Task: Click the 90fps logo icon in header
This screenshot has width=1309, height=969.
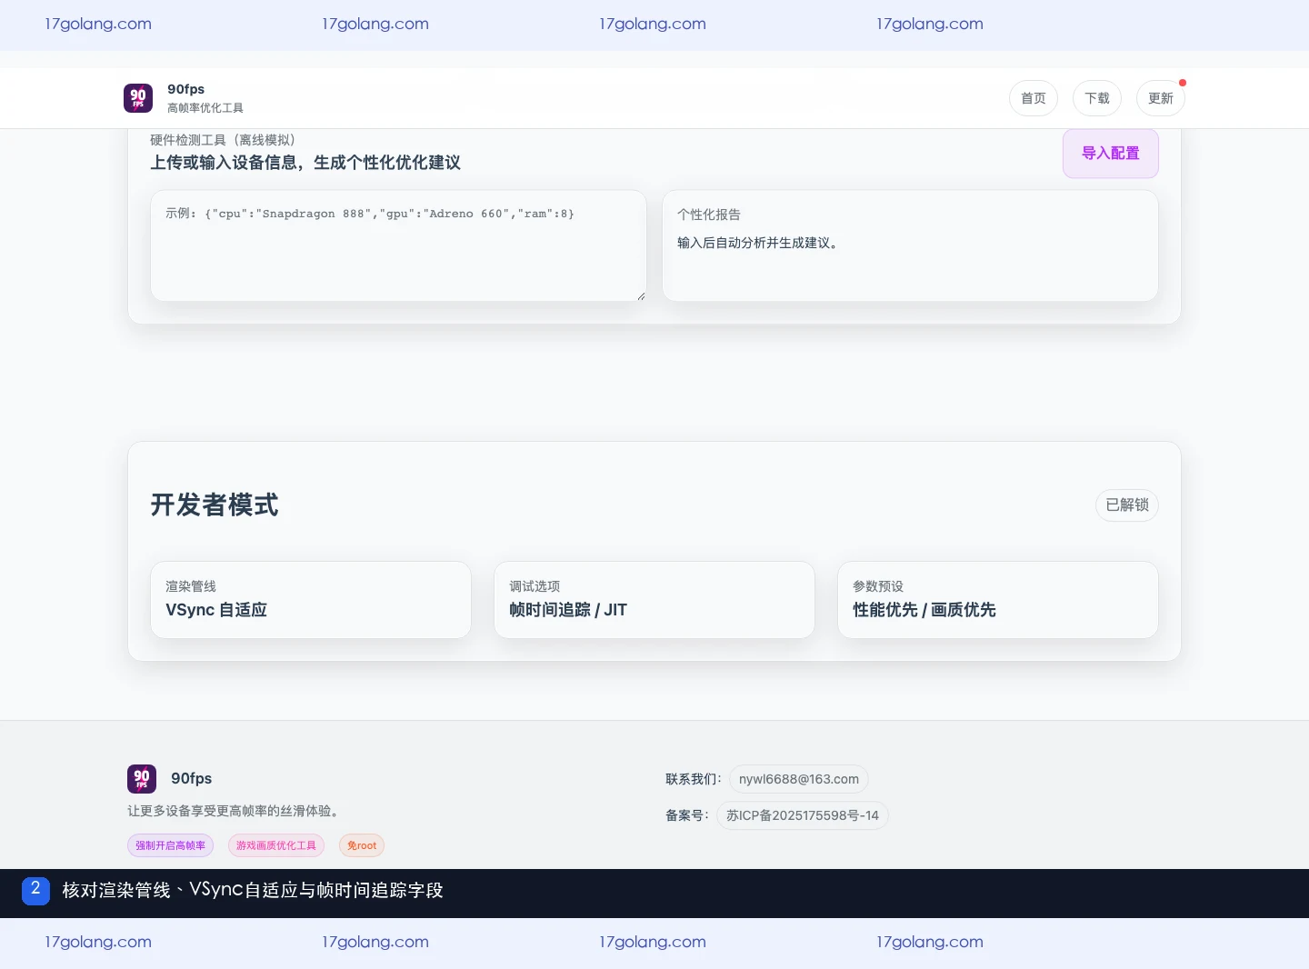Action: [138, 98]
